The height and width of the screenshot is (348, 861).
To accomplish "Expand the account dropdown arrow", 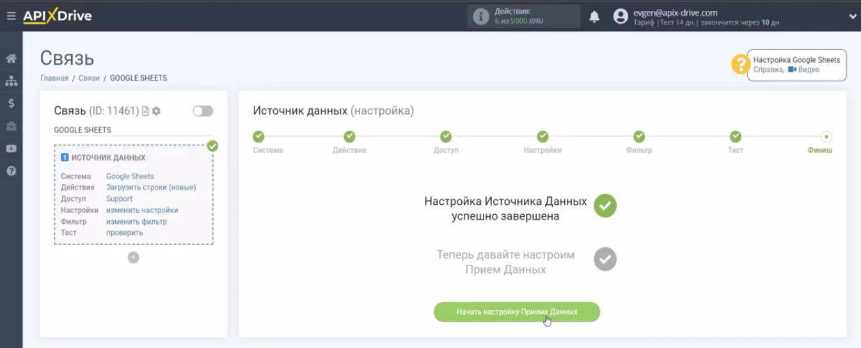I will point(852,17).
